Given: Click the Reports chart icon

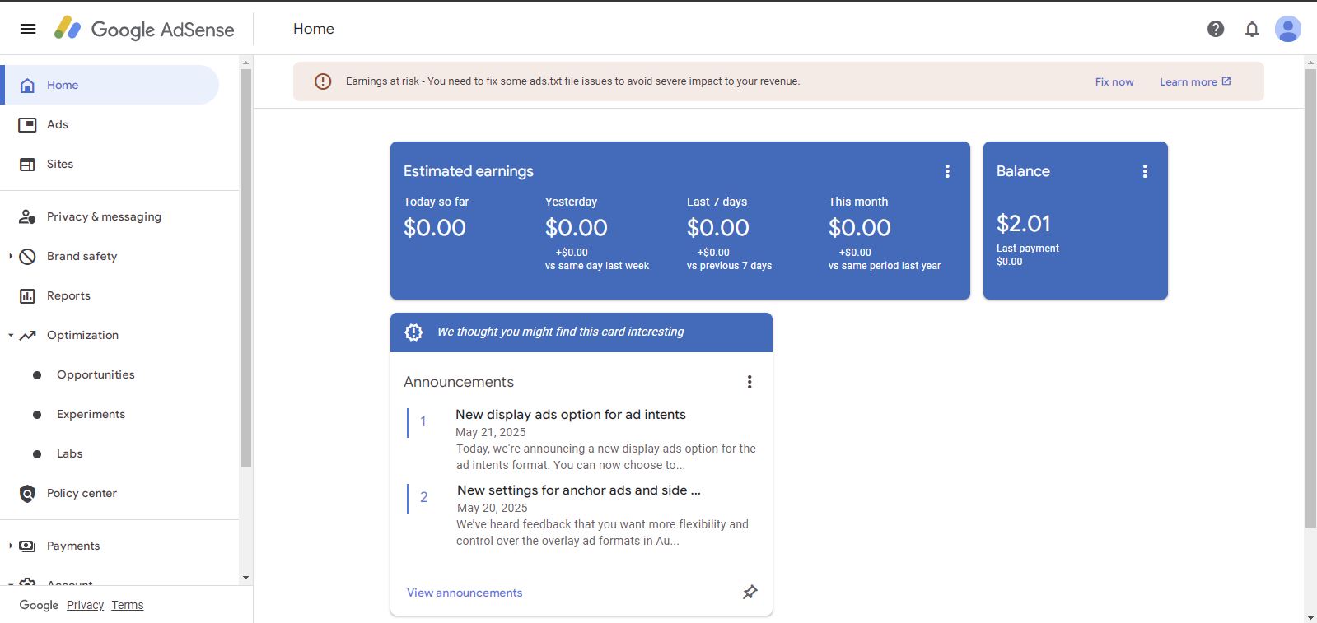Looking at the screenshot, I should pyautogui.click(x=27, y=295).
